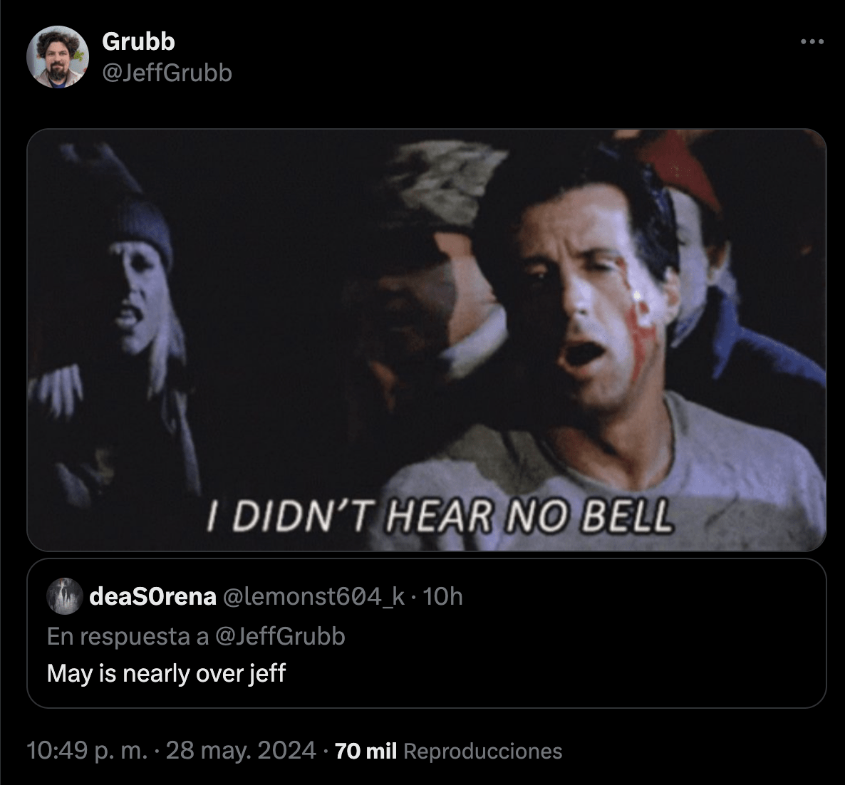This screenshot has height=785, width=845.
Task: Open the @lemonst604_k handle
Action: point(313,596)
